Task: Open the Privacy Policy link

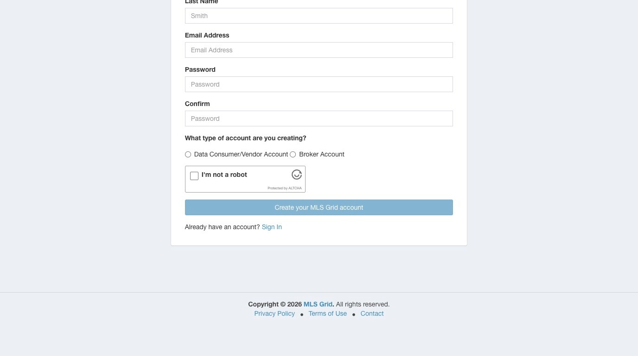Action: click(x=274, y=313)
